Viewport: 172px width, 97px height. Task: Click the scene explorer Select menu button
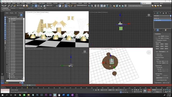pos(7,13)
